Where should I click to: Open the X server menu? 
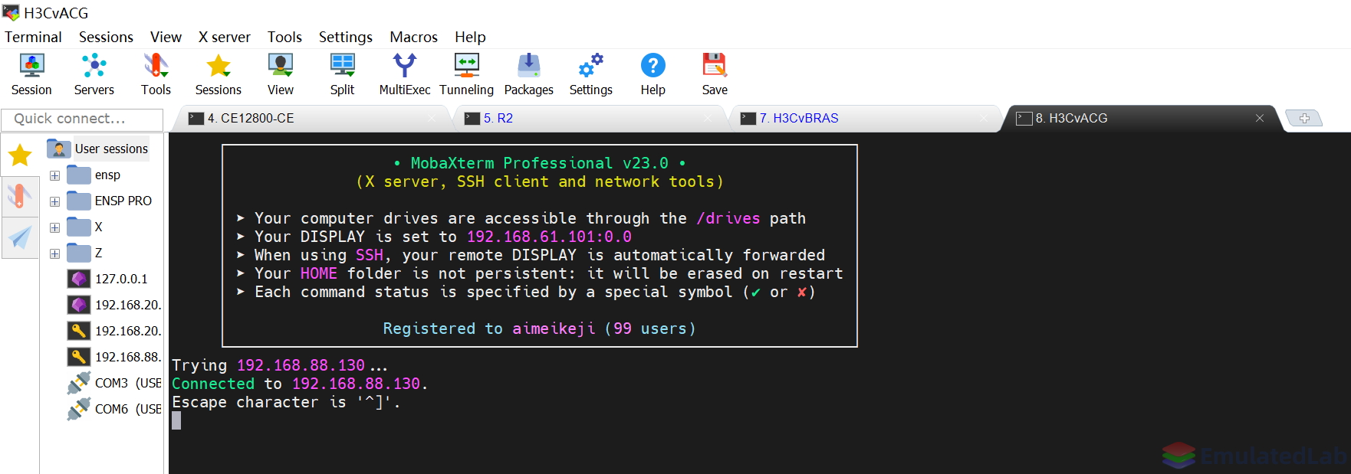[224, 37]
